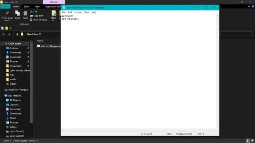The width and height of the screenshot is (255, 143).
Task: Click the Manage contextual tab
Action: 54,2
